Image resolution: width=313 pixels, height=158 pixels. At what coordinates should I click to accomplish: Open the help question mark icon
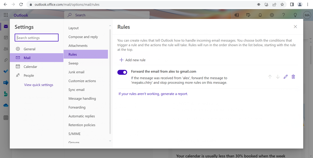tap(283, 15)
